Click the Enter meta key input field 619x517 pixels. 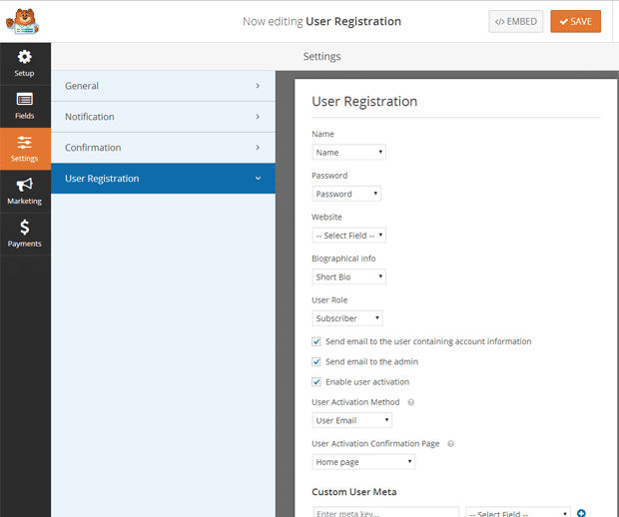pos(386,512)
